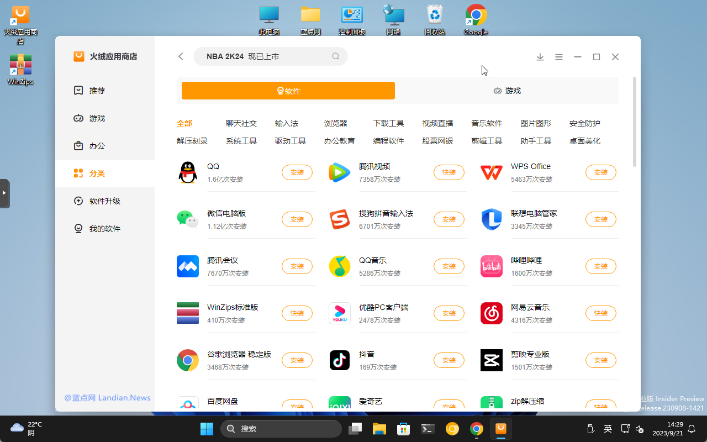Screen dimensions: 707x442
Task: Open the Google Chrome desktop shortcut
Action: click(x=476, y=21)
